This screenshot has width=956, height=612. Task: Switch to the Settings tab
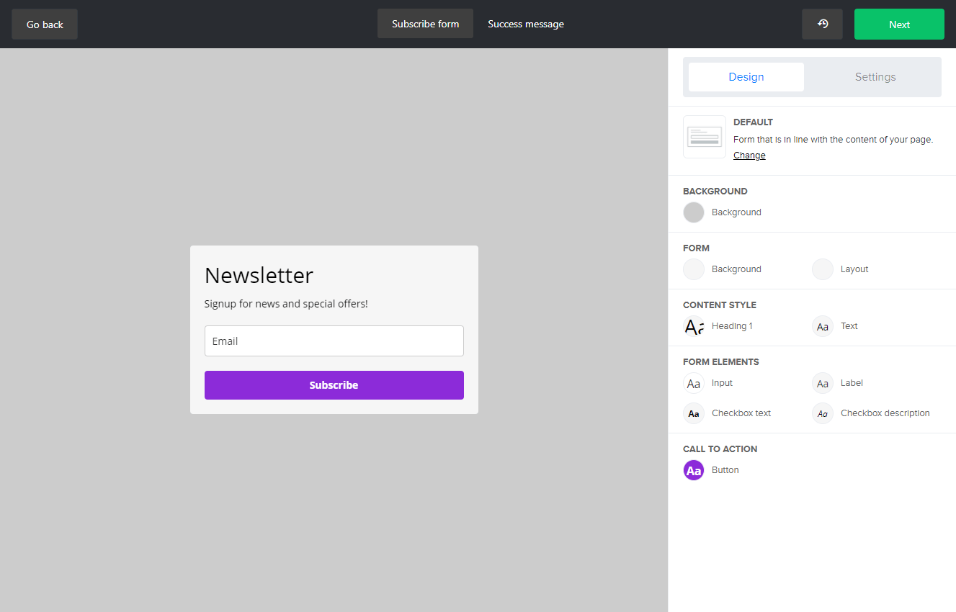[875, 77]
